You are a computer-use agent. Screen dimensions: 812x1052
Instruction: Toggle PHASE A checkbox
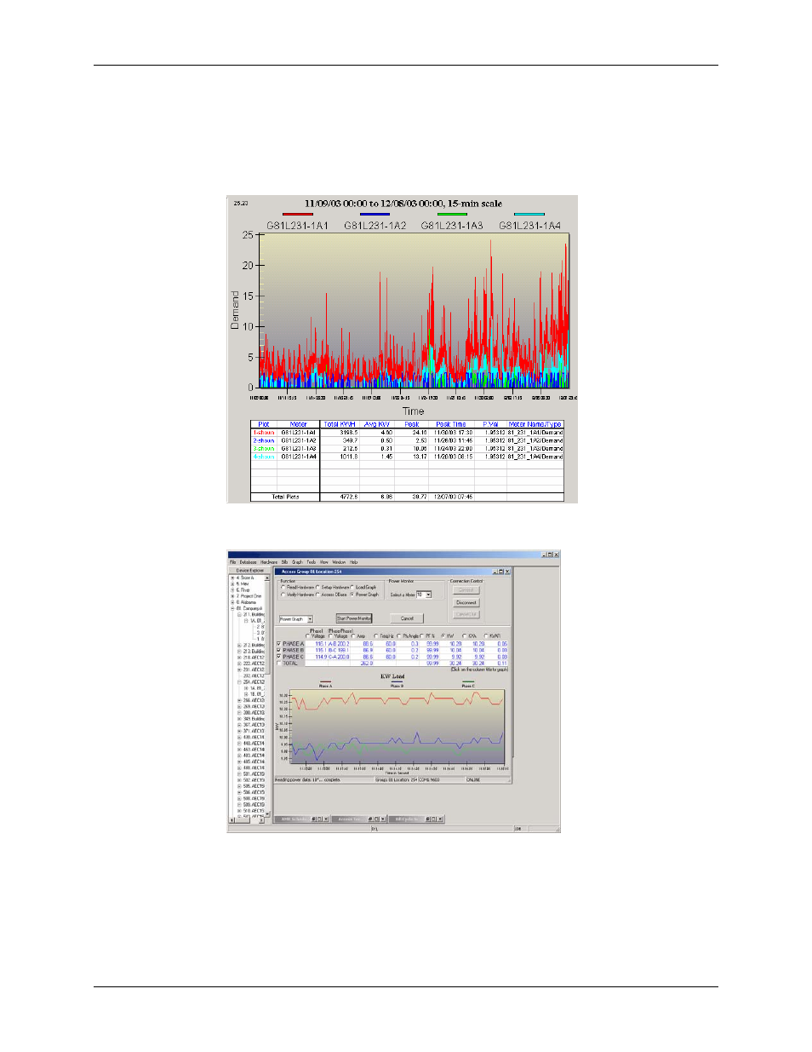tap(279, 644)
